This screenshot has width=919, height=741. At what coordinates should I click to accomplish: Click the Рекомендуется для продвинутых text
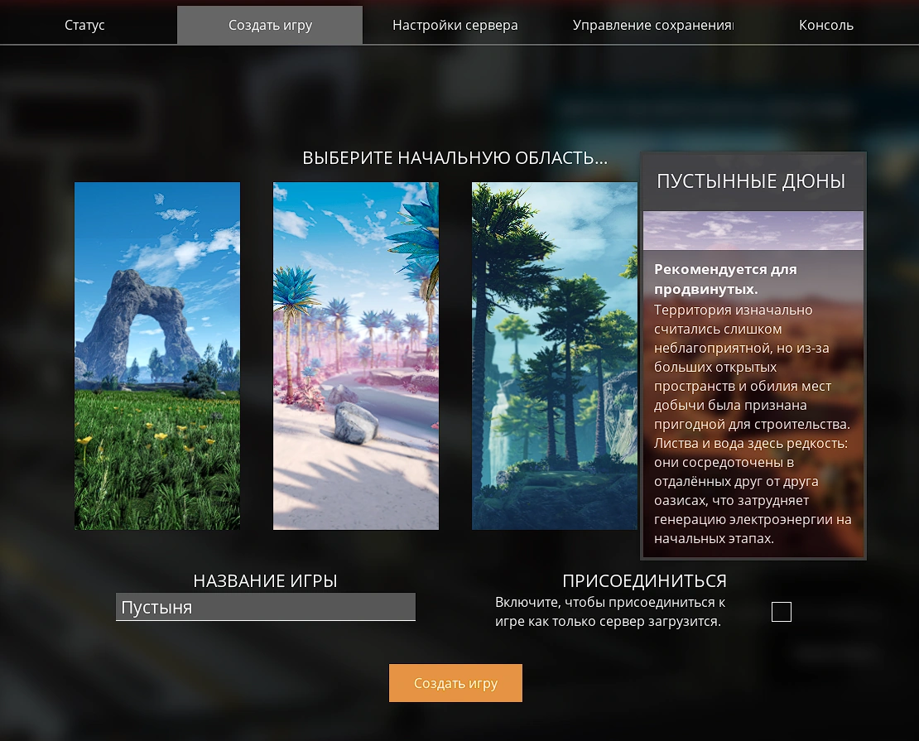pos(724,277)
